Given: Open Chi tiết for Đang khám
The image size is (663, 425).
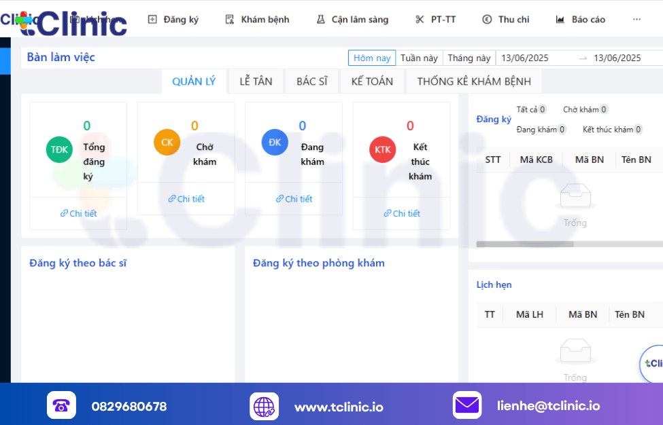Looking at the screenshot, I should (294, 199).
